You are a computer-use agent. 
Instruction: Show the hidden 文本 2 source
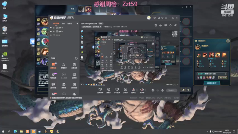[x=51, y=35]
